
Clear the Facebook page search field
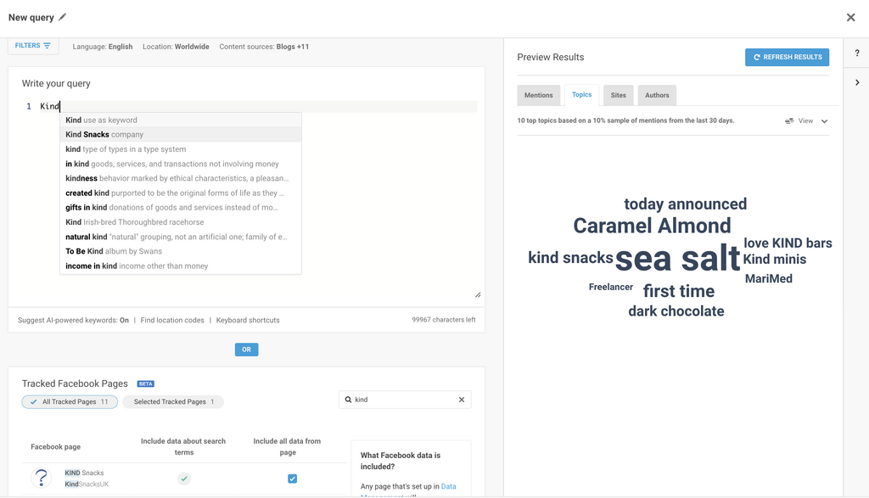[x=462, y=400]
